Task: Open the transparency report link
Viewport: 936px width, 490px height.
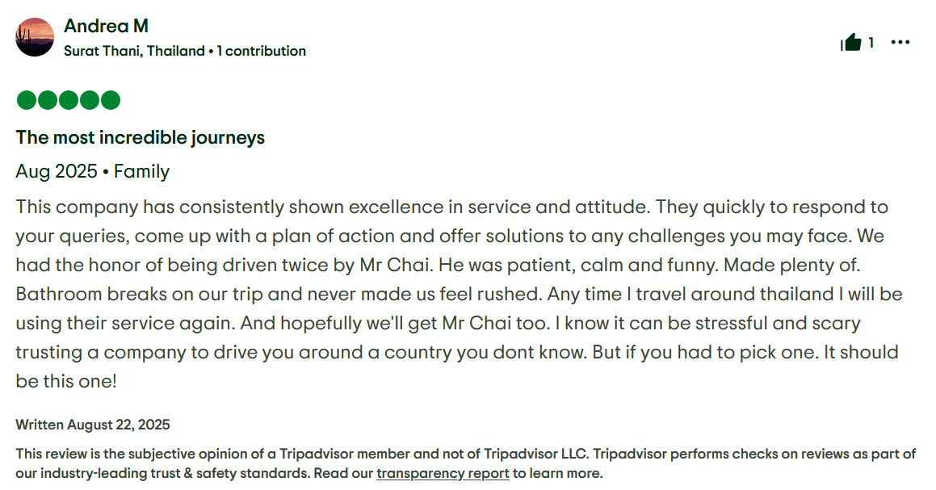Action: click(x=443, y=473)
